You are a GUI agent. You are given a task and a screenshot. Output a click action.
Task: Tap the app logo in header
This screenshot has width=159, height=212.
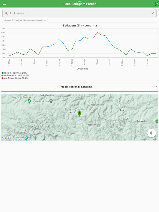[156, 4]
